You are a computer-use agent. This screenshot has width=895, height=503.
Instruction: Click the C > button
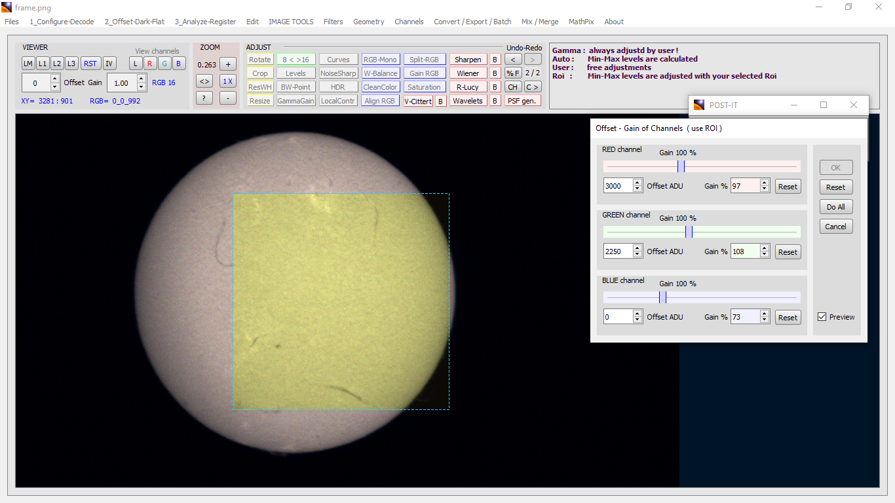coord(533,87)
